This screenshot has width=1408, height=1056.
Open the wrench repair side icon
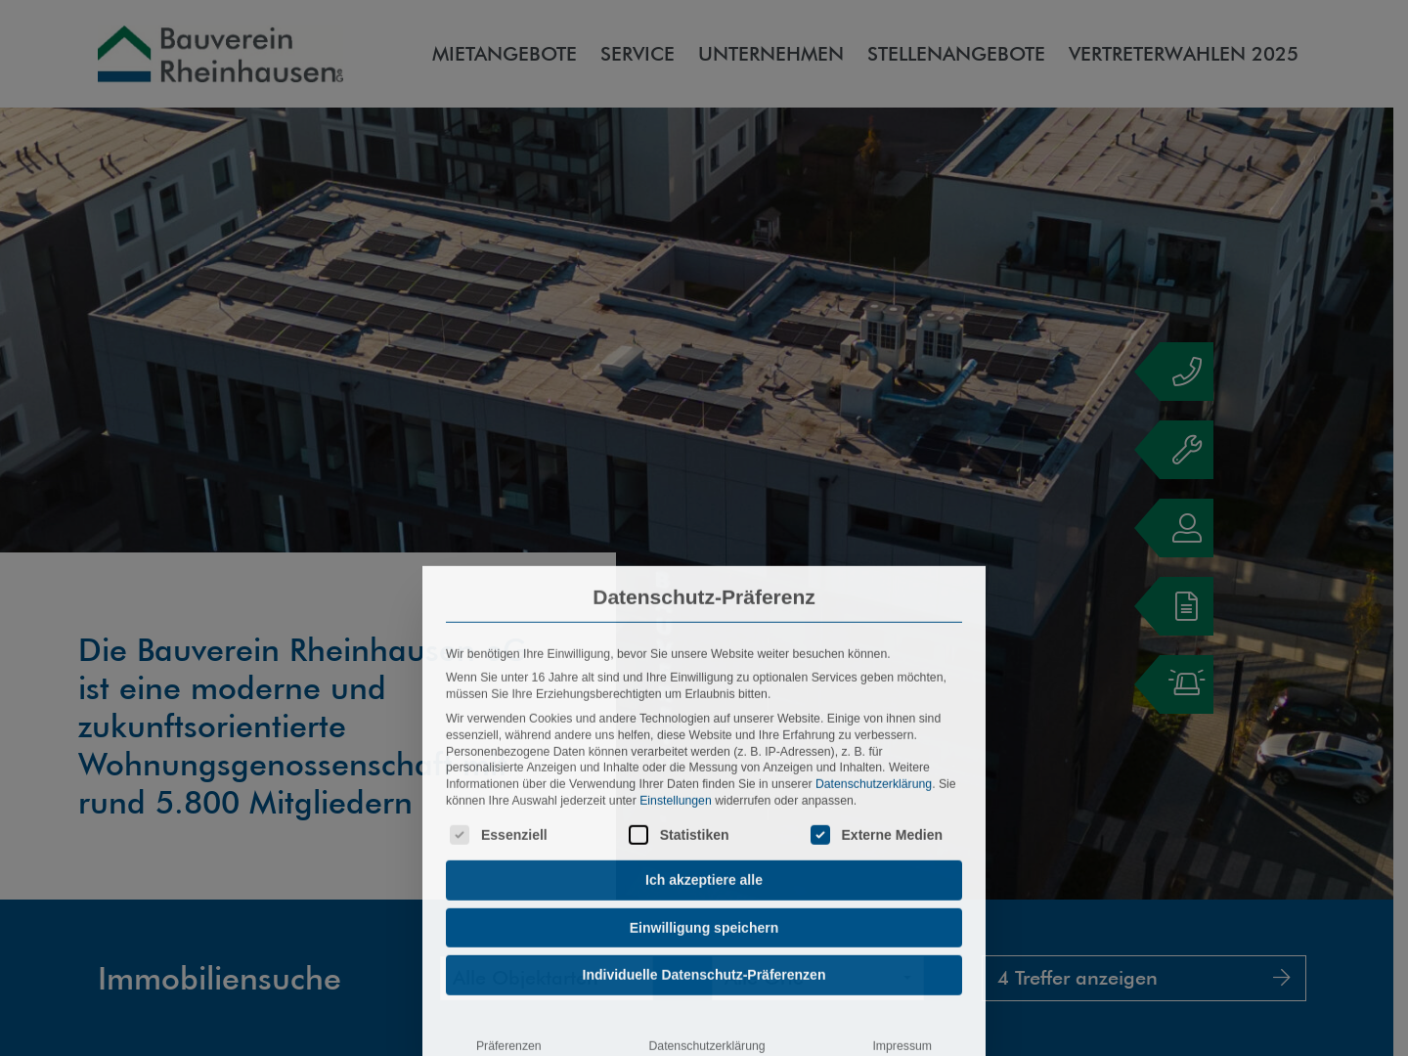pyautogui.click(x=1175, y=450)
